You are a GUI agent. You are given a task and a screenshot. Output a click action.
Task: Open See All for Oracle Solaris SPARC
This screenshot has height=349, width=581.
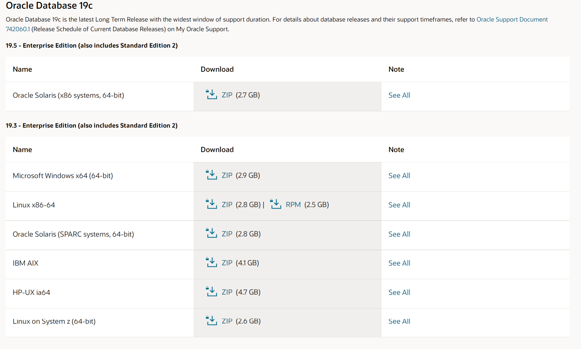tap(399, 234)
